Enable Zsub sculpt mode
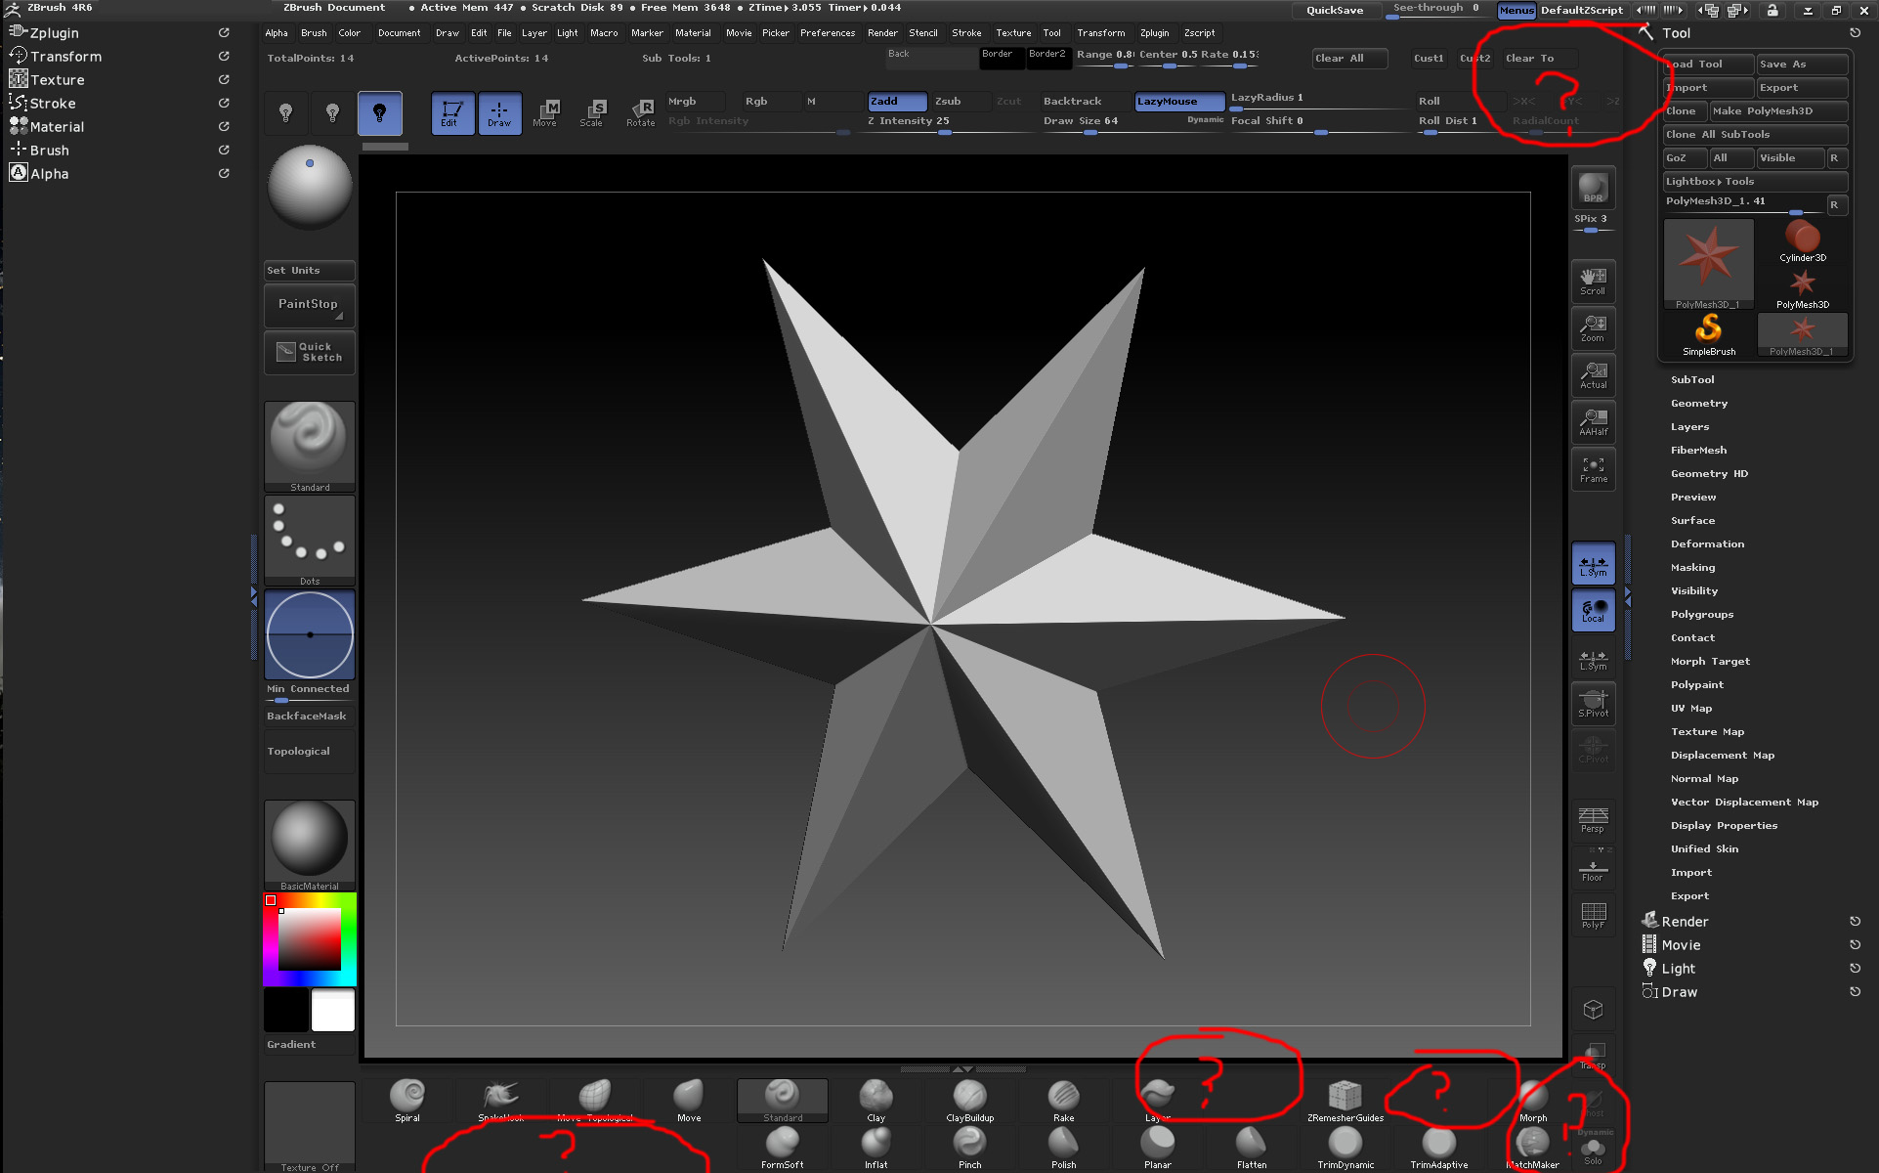1879x1173 pixels. (x=961, y=102)
